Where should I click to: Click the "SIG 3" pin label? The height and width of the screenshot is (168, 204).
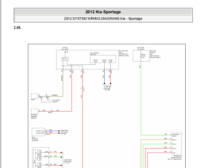(174, 144)
